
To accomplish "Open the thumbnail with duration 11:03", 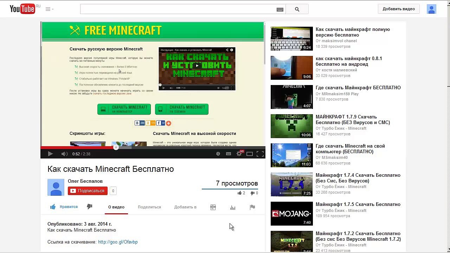I will pos(291,155).
